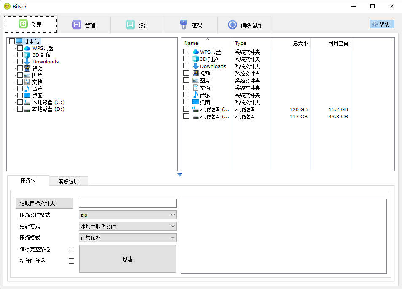
Task: Click the Downloads arrow icon in left tree
Action: (x=27, y=62)
